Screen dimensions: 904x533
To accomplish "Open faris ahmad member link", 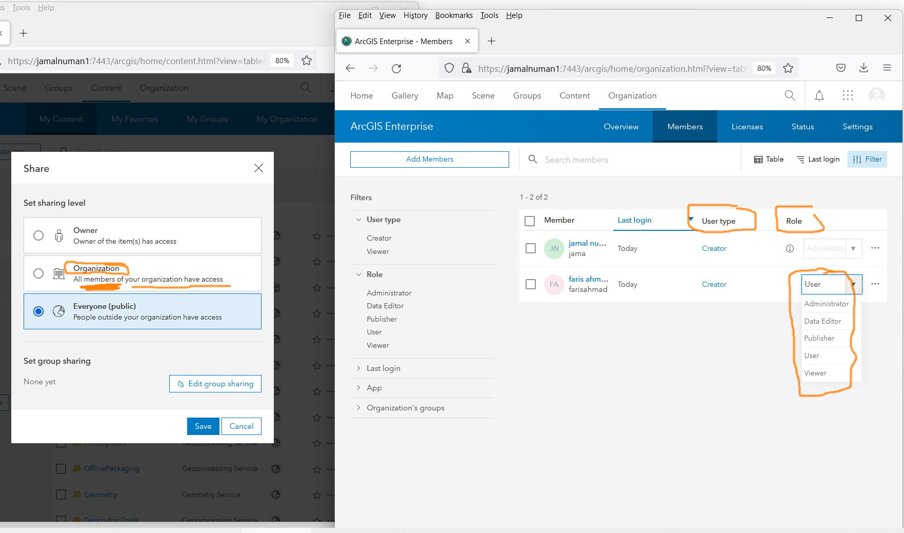I will 589,279.
